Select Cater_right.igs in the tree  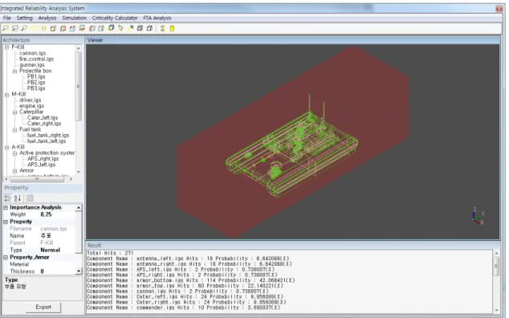click(x=44, y=124)
